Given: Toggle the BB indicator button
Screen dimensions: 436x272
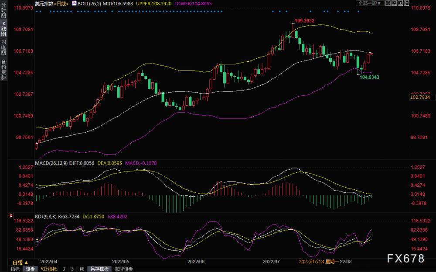Looking at the screenshot, I should (82, 269).
